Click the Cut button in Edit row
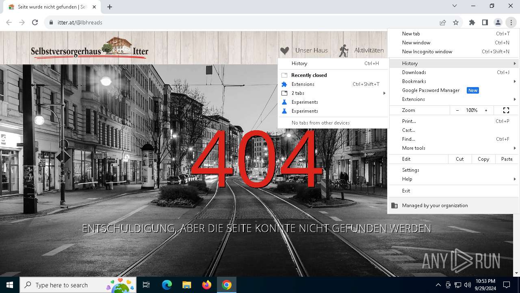Image resolution: width=520 pixels, height=293 pixels. tap(460, 159)
